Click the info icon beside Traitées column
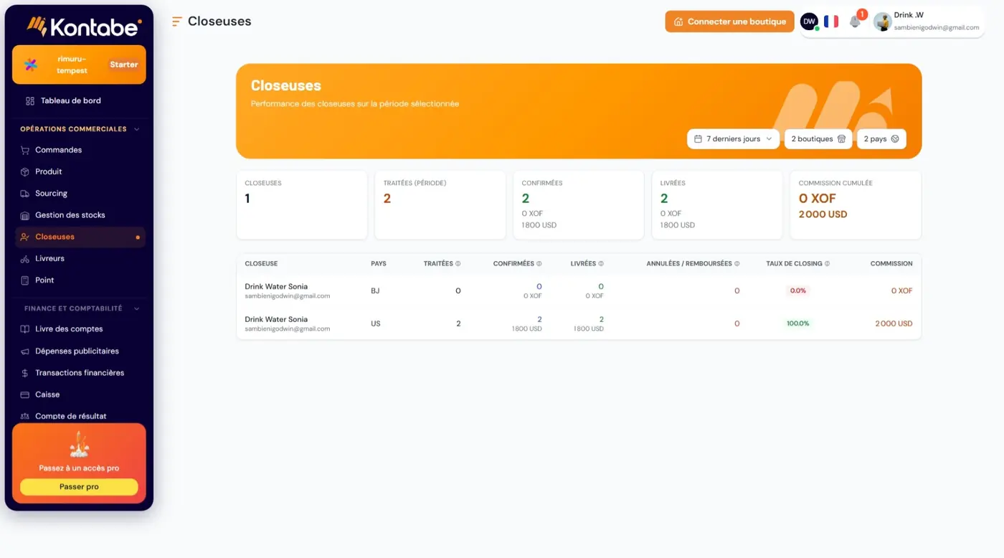Screen dimensions: 1004x558 pyautogui.click(x=458, y=264)
